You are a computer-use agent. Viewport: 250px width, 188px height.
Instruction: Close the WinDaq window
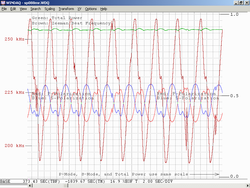tap(246, 3)
